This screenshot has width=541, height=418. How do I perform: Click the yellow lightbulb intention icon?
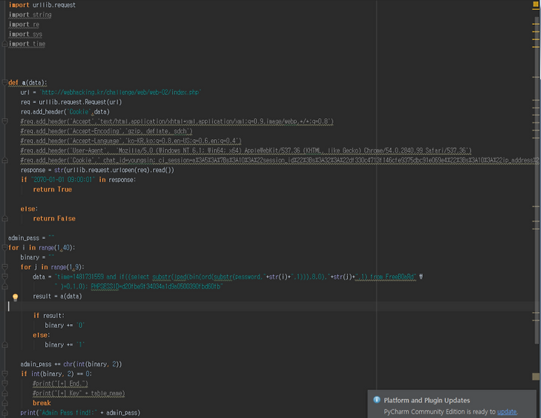point(15,297)
